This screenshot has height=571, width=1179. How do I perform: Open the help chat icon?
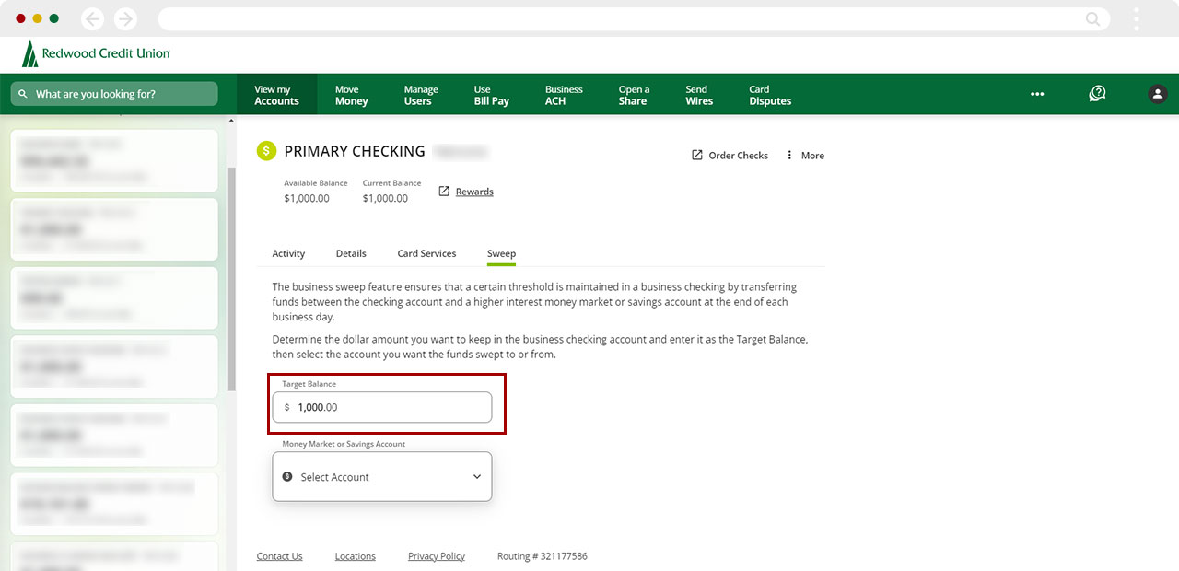1097,94
